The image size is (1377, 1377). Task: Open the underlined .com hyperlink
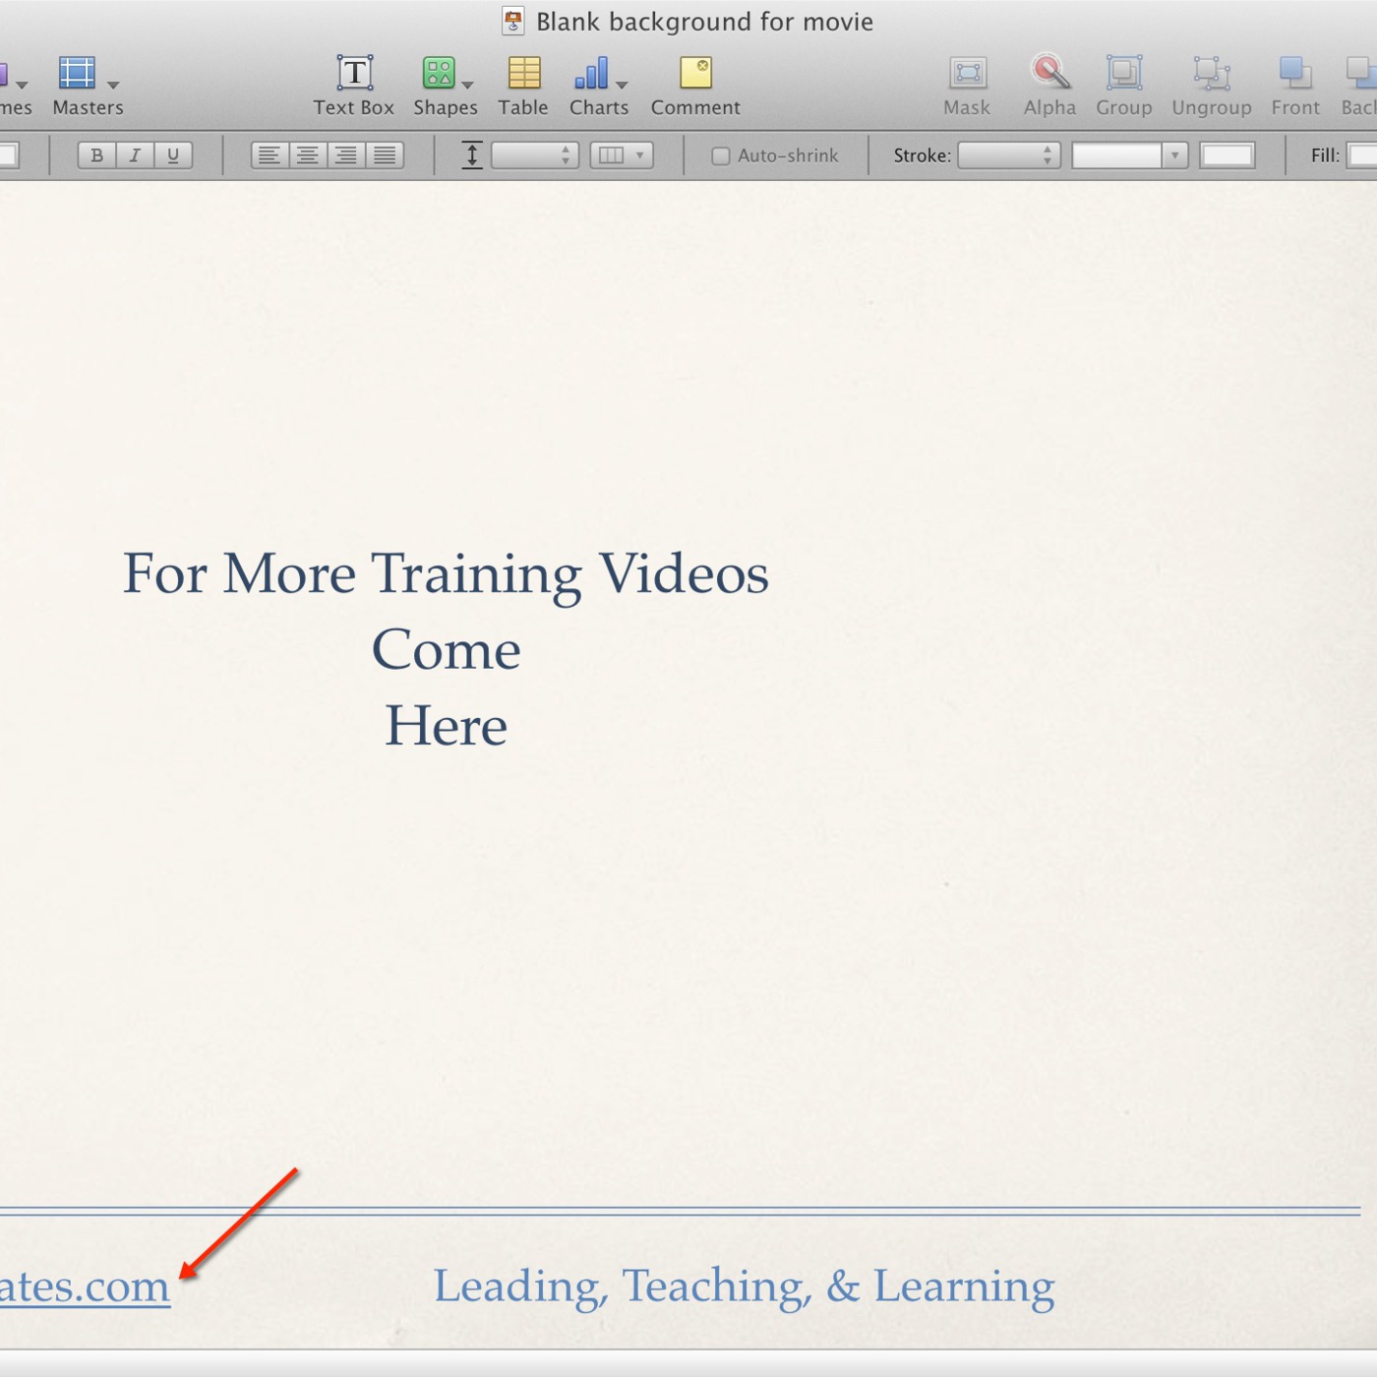click(85, 1287)
